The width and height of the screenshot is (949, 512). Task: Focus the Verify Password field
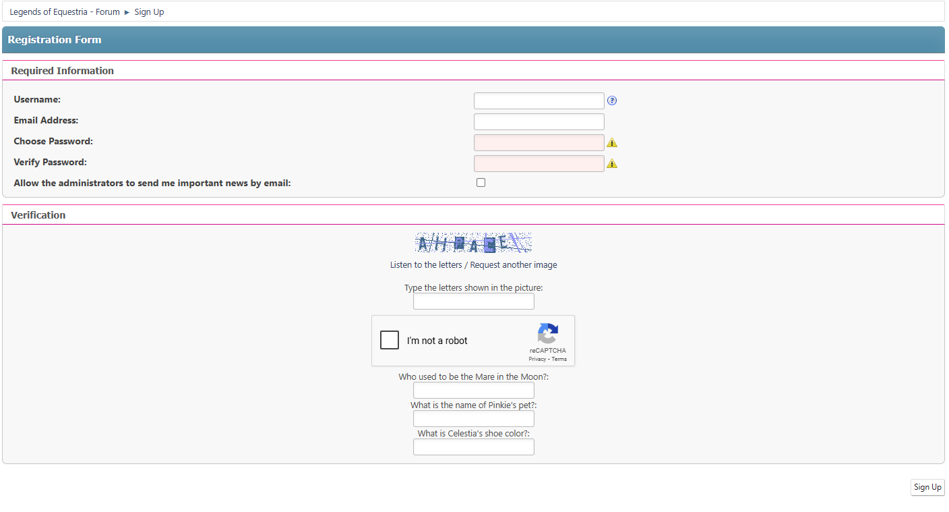[x=539, y=163]
